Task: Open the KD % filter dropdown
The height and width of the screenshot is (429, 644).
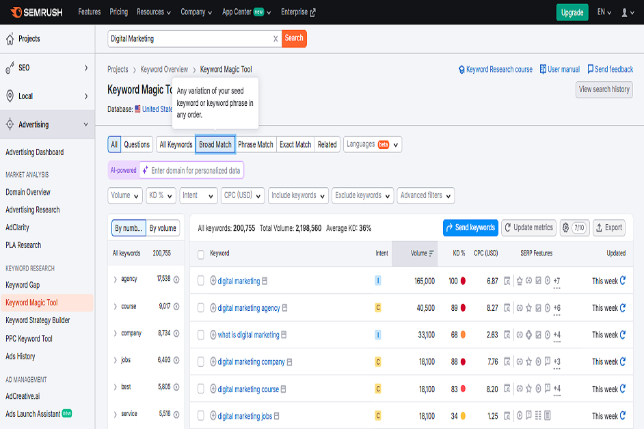Action: point(161,196)
